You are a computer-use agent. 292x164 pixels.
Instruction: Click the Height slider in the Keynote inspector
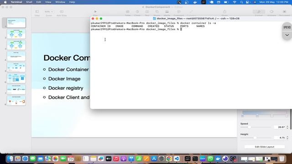(x=255, y=138)
